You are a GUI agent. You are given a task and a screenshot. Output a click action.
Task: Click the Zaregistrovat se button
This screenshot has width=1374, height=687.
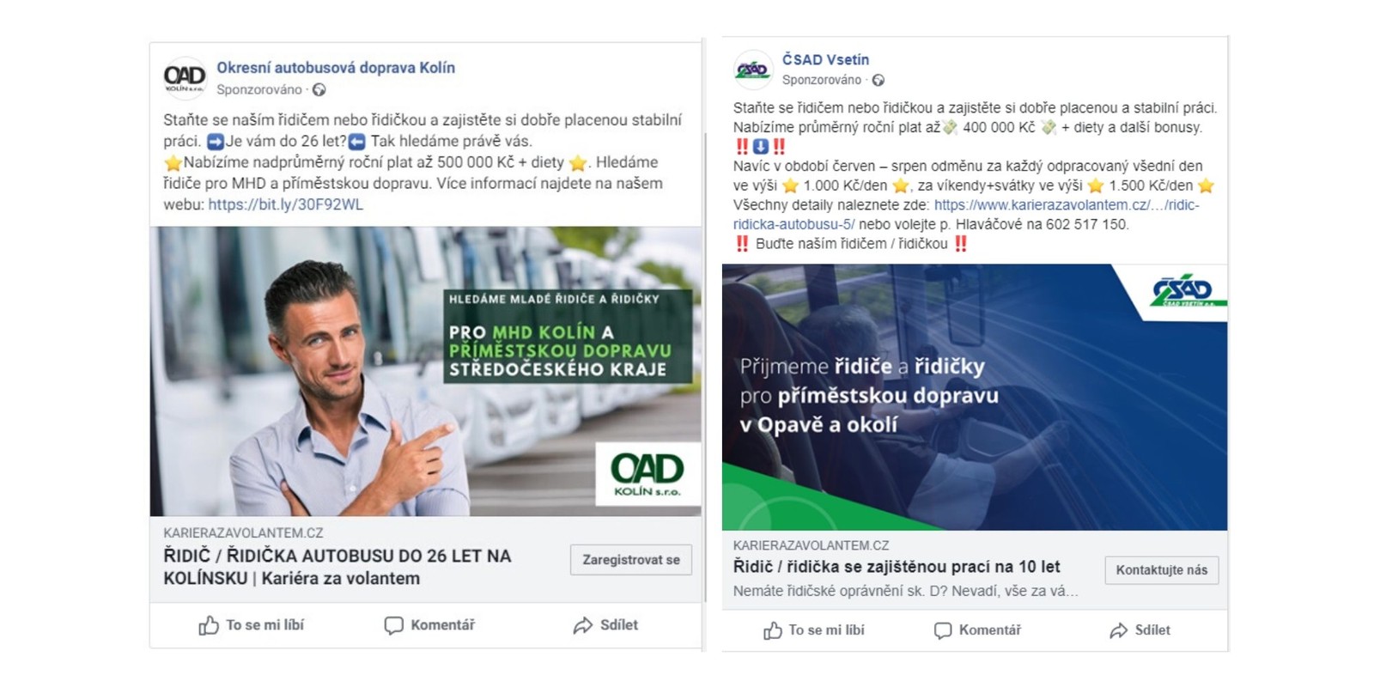[631, 560]
